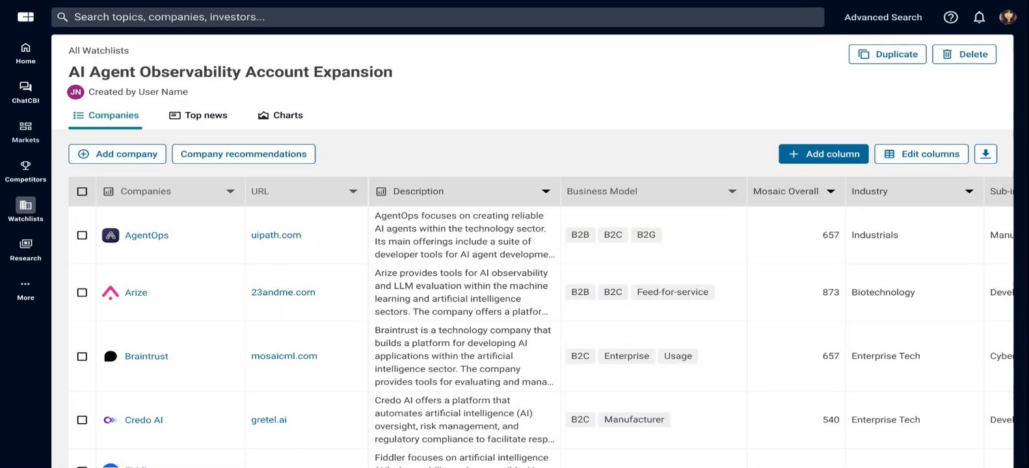Viewport: 1029px width, 468px height.
Task: Open the Arize company link
Action: click(x=136, y=292)
